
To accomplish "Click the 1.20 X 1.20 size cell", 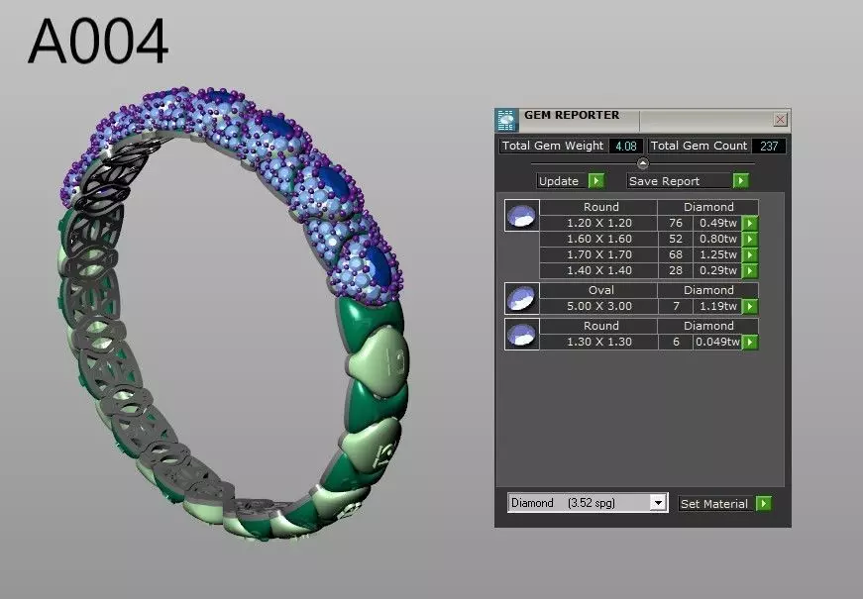I will pos(598,223).
